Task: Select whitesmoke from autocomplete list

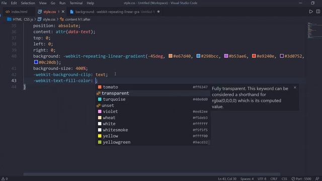Action: point(153,130)
